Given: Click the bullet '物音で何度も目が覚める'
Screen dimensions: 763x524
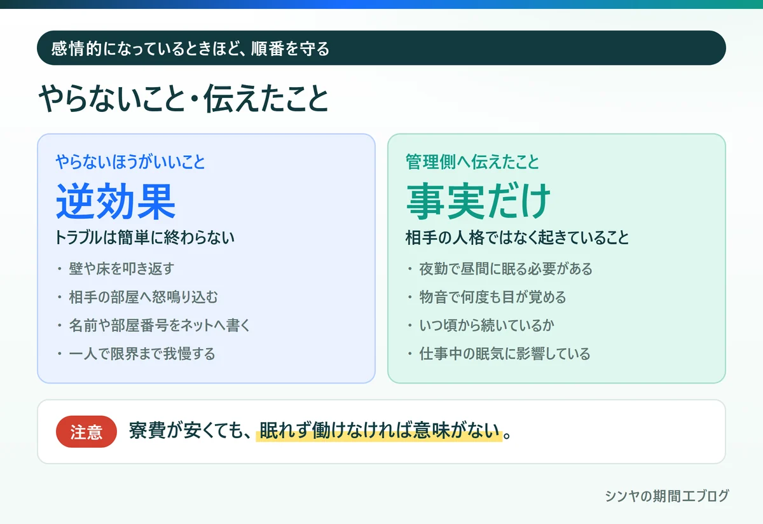Looking at the screenshot, I should [493, 297].
